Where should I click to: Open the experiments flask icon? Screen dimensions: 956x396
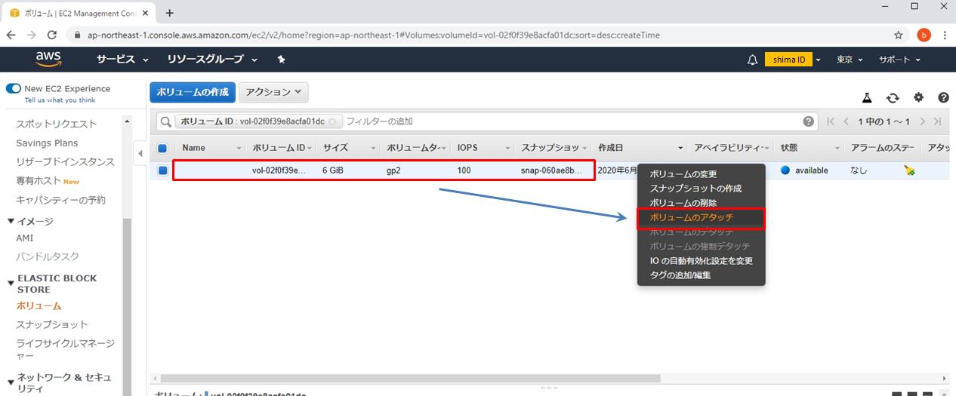coord(868,98)
